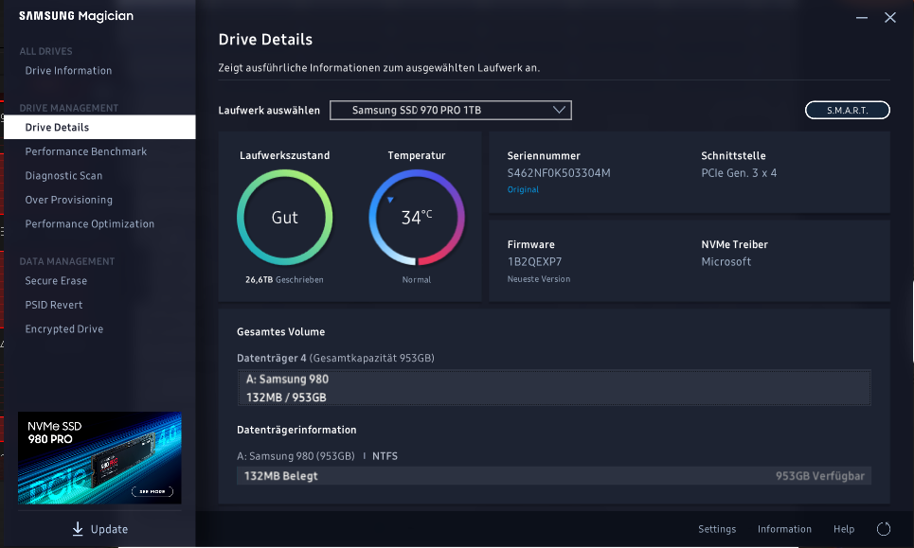Click the 'Gesamtes Volume' heading

click(280, 332)
